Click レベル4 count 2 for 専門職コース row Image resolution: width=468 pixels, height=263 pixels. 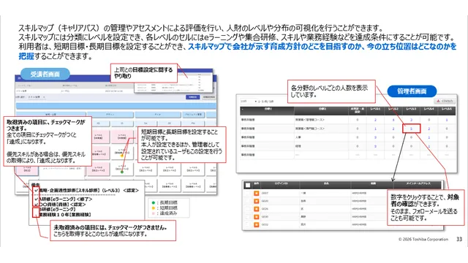429,129
